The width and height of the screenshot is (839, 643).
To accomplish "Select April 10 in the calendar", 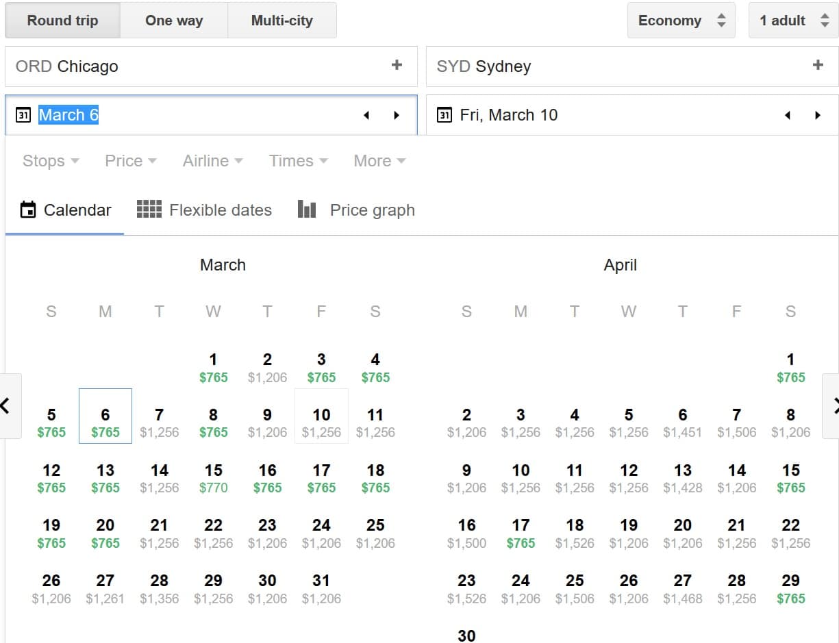I will [x=521, y=479].
